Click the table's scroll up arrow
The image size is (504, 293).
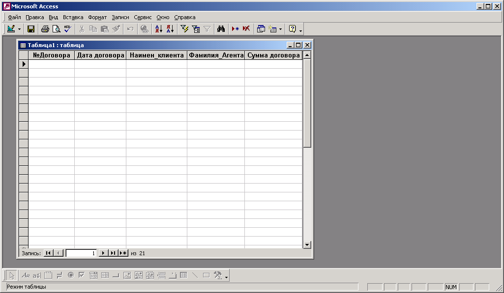pyautogui.click(x=307, y=55)
